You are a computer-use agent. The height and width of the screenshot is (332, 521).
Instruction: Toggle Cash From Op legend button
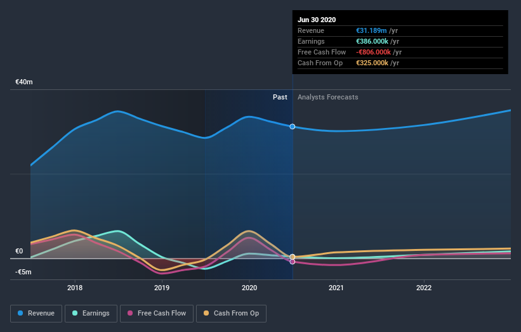[x=231, y=314]
